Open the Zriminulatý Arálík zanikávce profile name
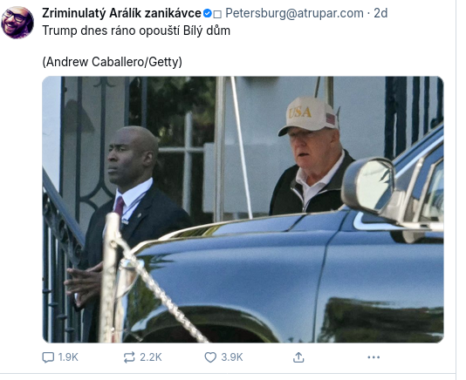466x380 pixels. pyautogui.click(x=122, y=13)
